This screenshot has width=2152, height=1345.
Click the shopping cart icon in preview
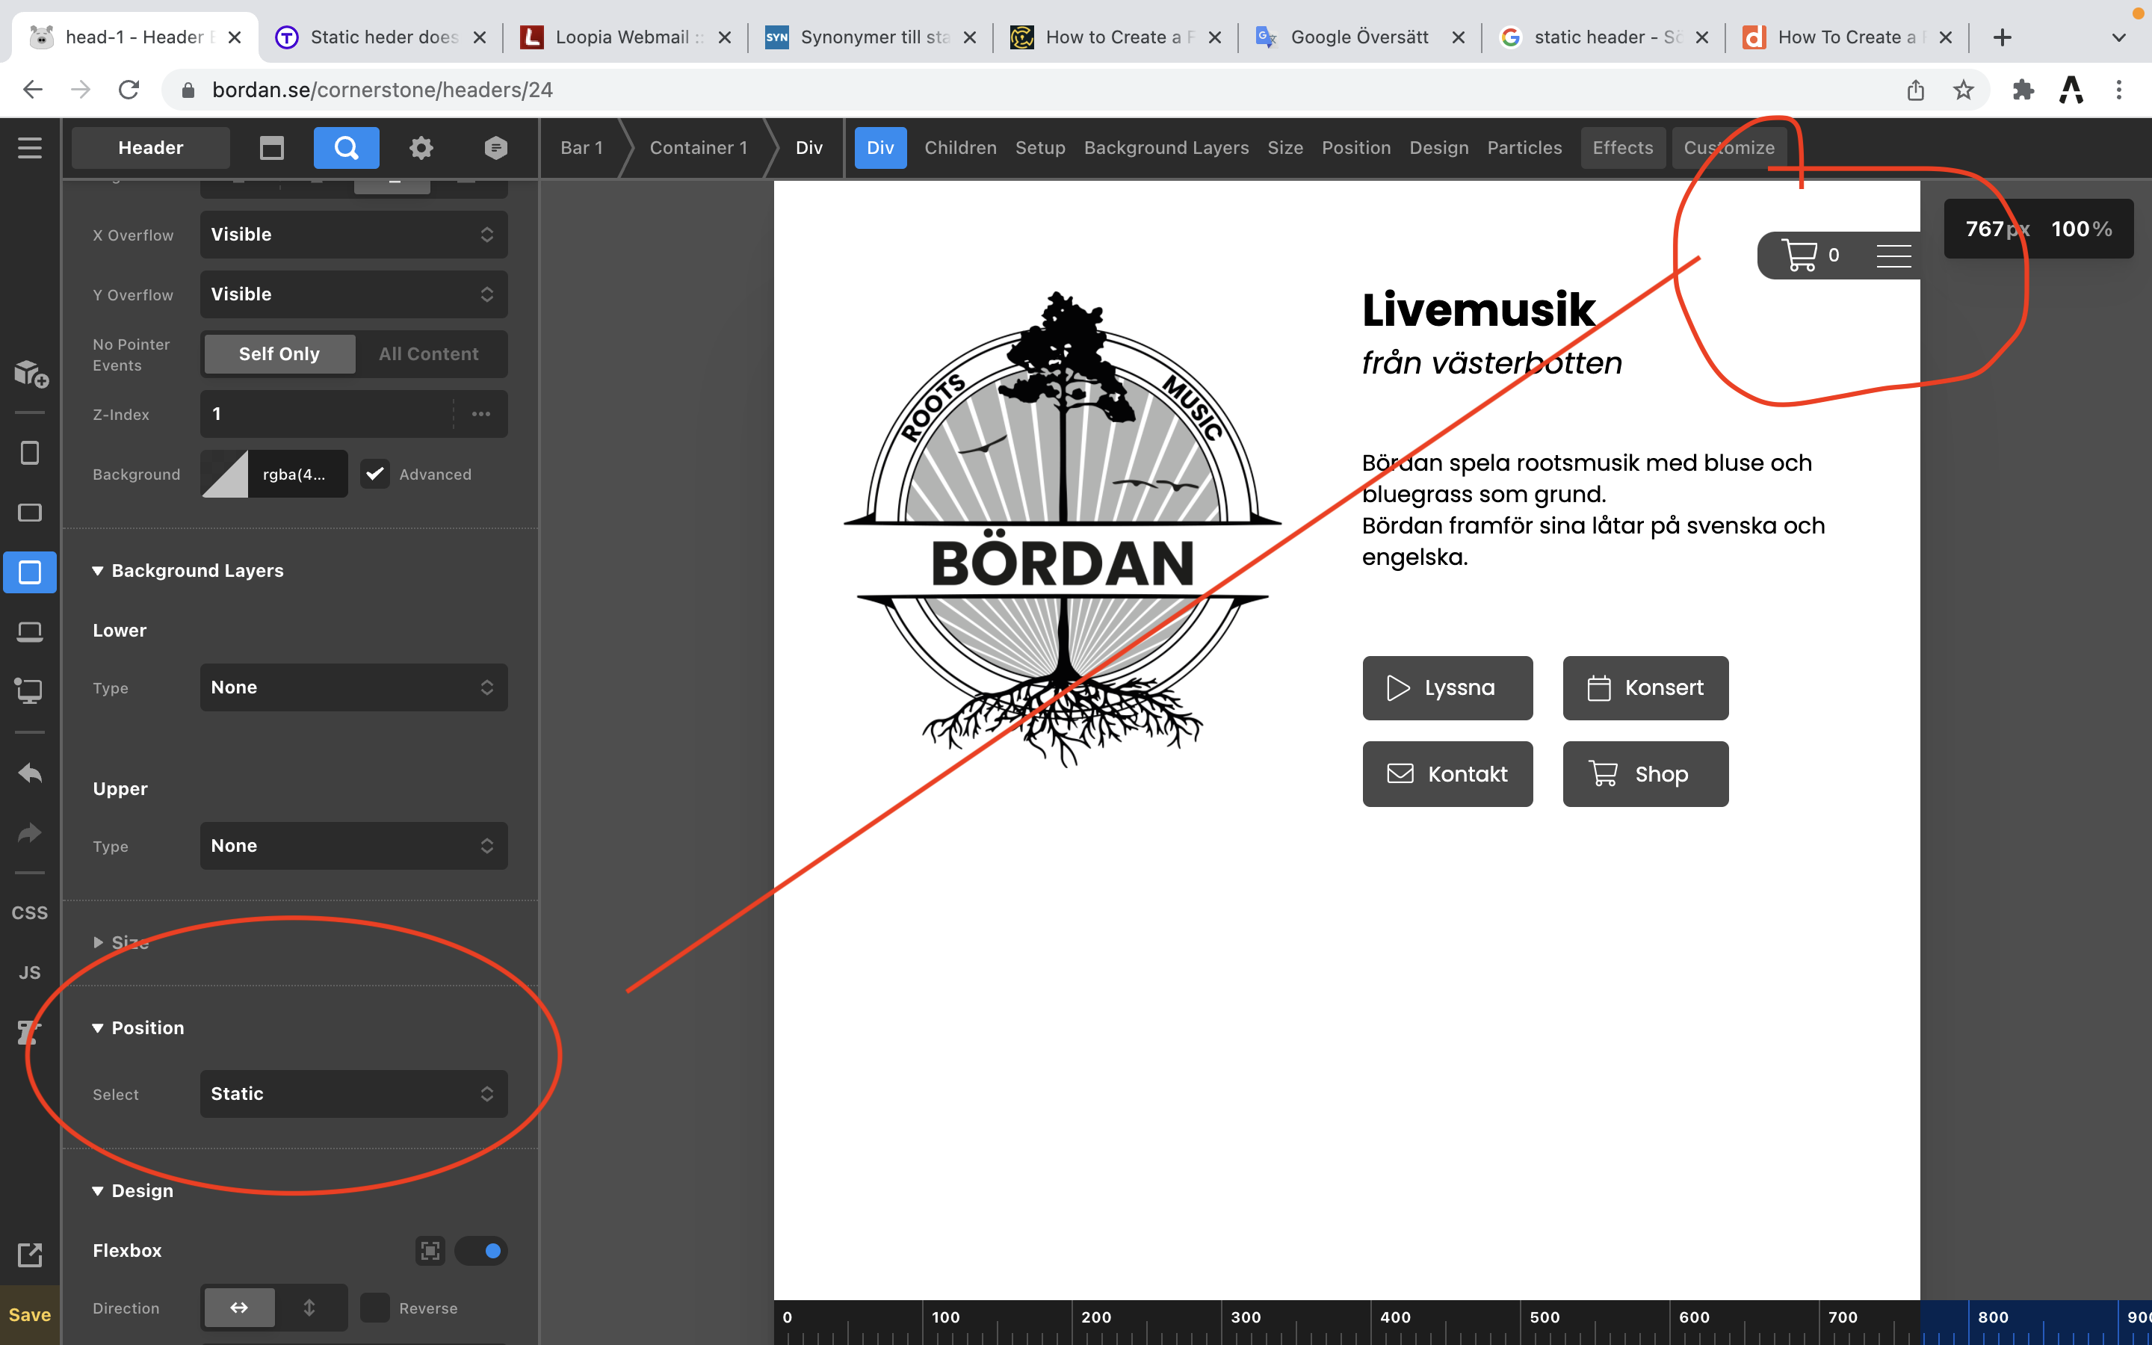pyautogui.click(x=1799, y=256)
